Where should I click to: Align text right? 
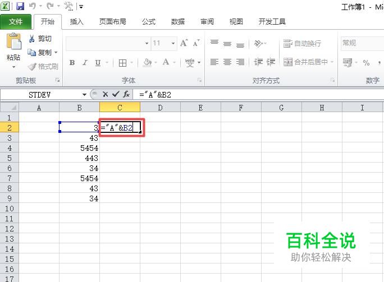coord(240,62)
